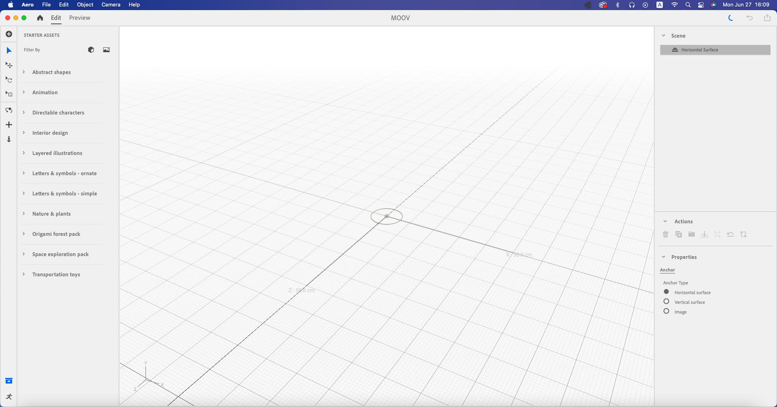Open the share export icon
The width and height of the screenshot is (777, 407).
pyautogui.click(x=767, y=18)
